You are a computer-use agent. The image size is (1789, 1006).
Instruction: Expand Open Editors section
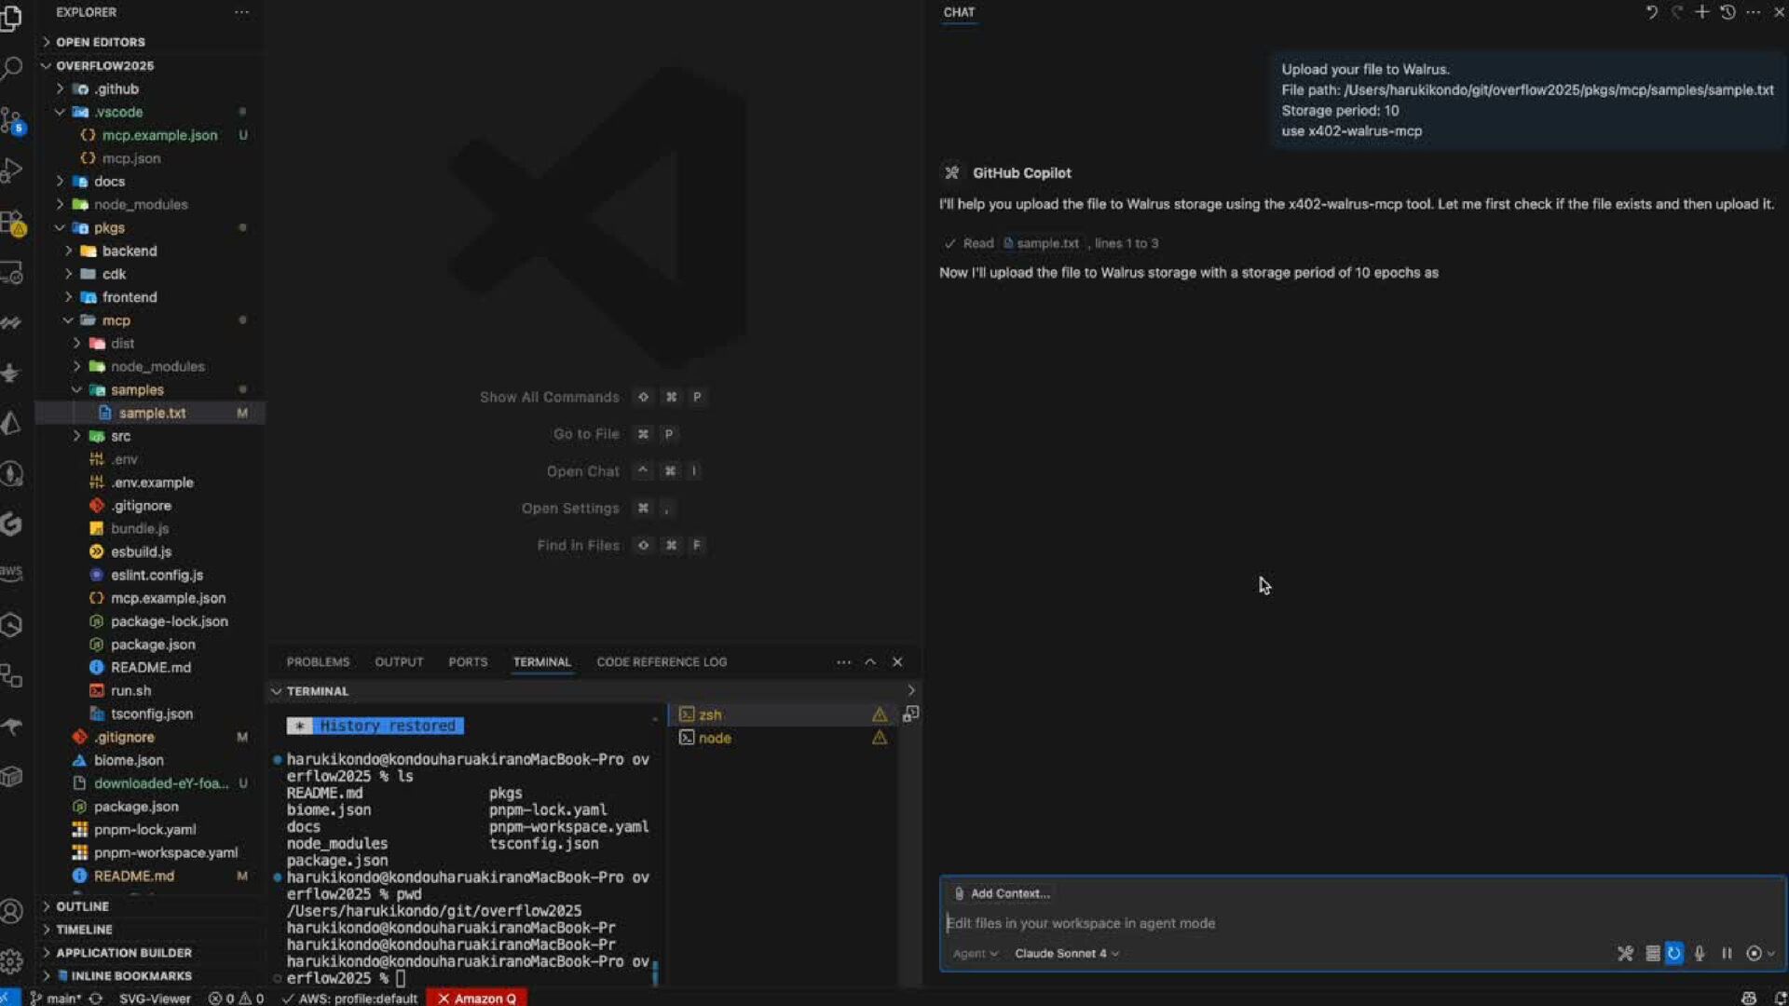(x=149, y=42)
